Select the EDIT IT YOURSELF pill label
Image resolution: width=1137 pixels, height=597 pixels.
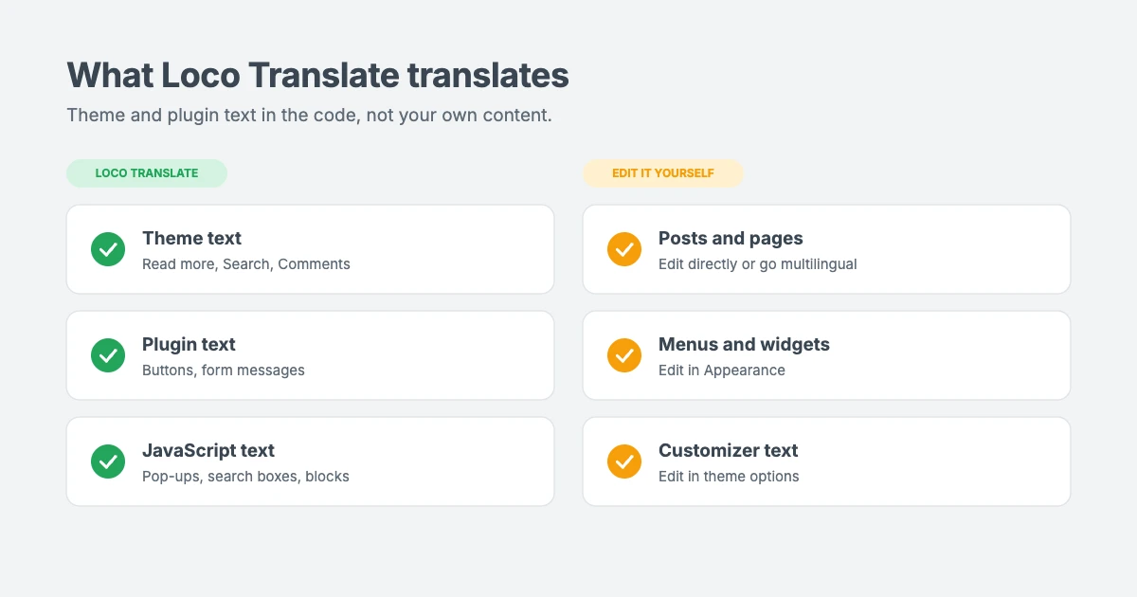point(663,173)
